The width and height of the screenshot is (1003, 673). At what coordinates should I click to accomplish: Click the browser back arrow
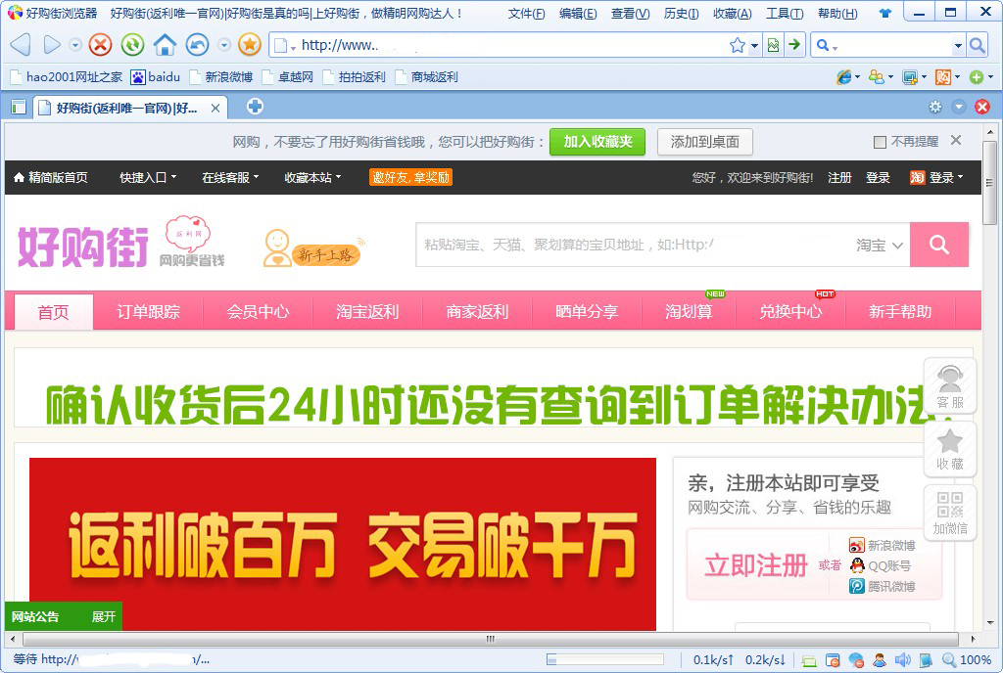(21, 45)
